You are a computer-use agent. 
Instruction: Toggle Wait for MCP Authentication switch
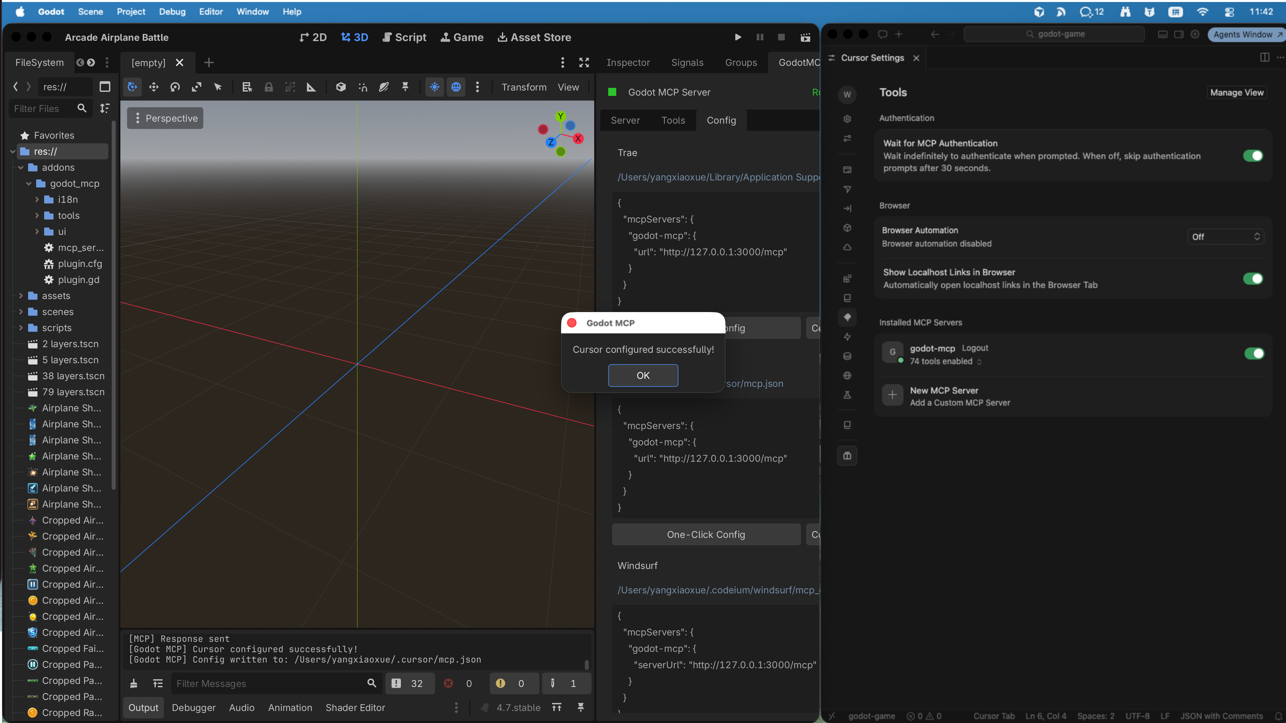pyautogui.click(x=1253, y=156)
